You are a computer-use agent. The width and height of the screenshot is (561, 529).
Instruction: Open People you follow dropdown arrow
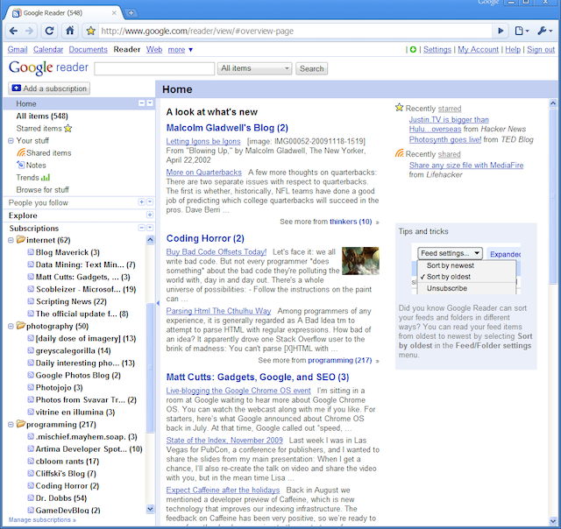point(150,202)
